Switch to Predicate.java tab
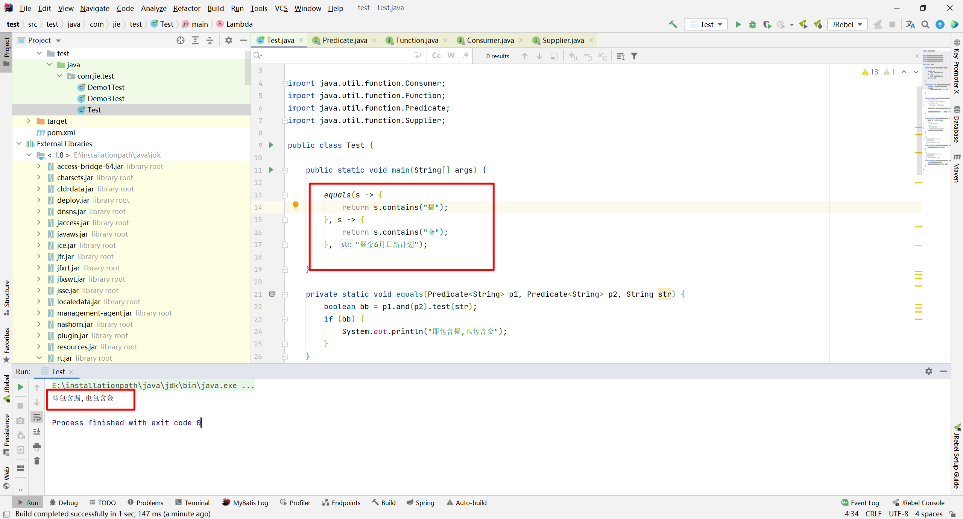 (345, 40)
